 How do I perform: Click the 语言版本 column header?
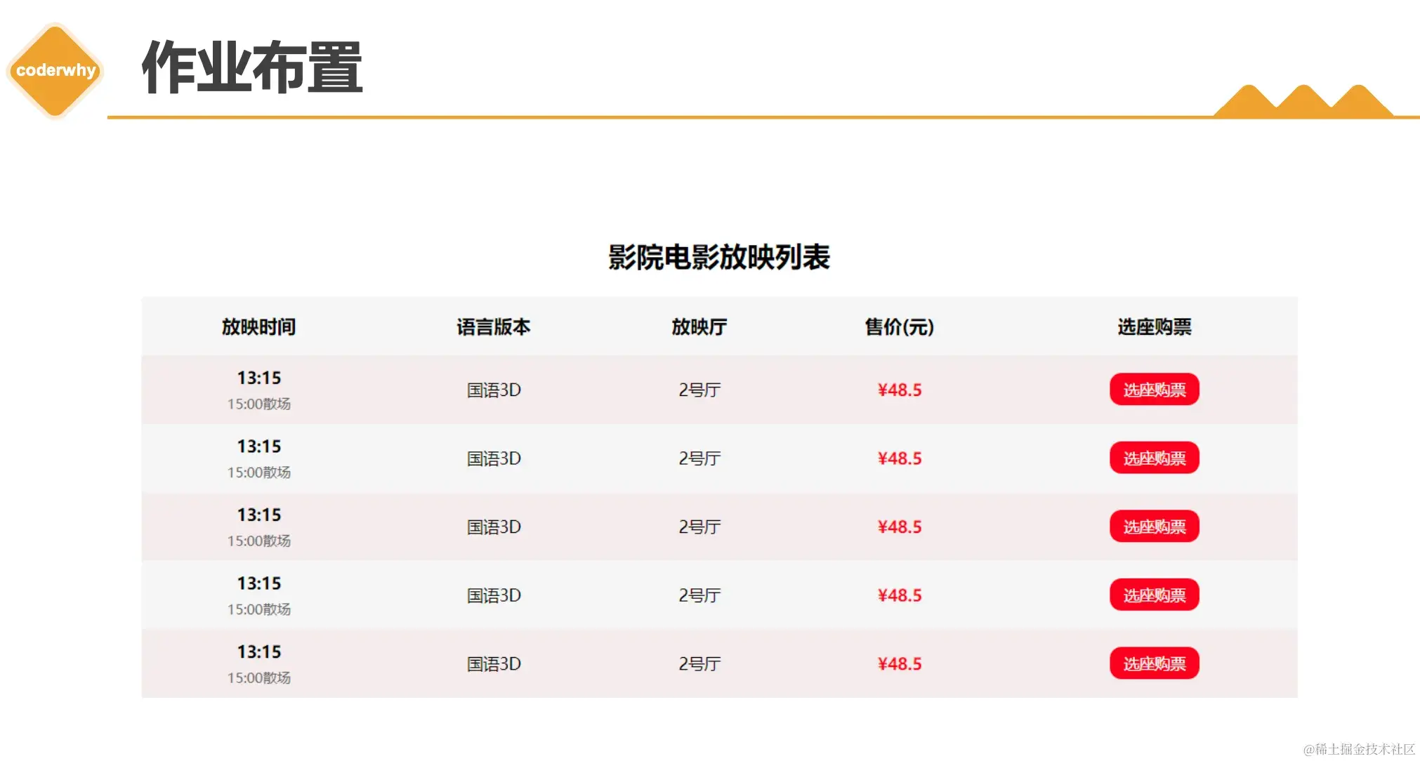[x=493, y=326]
